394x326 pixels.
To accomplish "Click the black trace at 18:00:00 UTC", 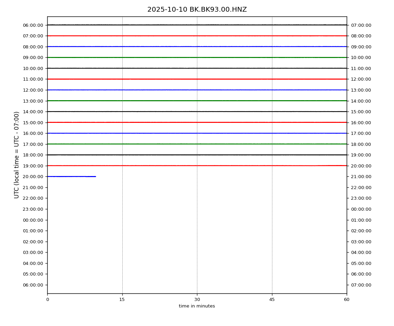I will click(197, 155).
